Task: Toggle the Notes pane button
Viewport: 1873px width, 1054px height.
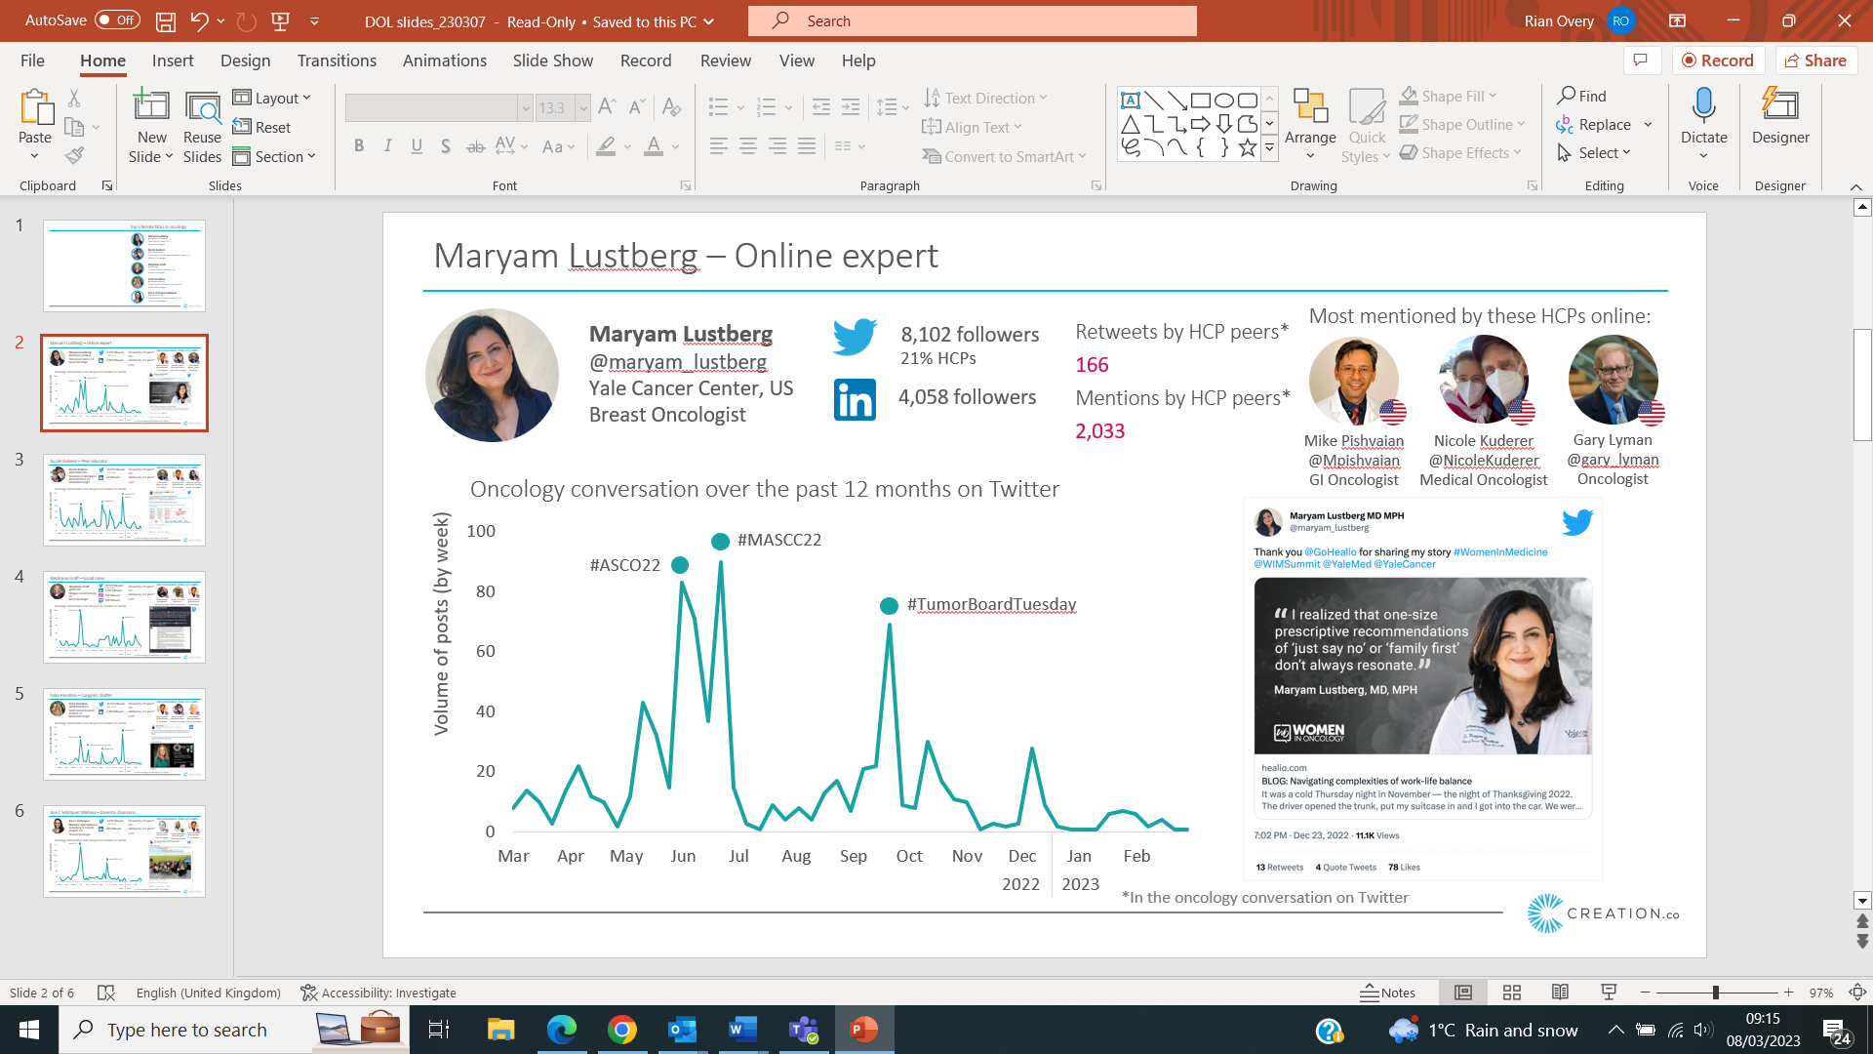Action: click(1387, 993)
